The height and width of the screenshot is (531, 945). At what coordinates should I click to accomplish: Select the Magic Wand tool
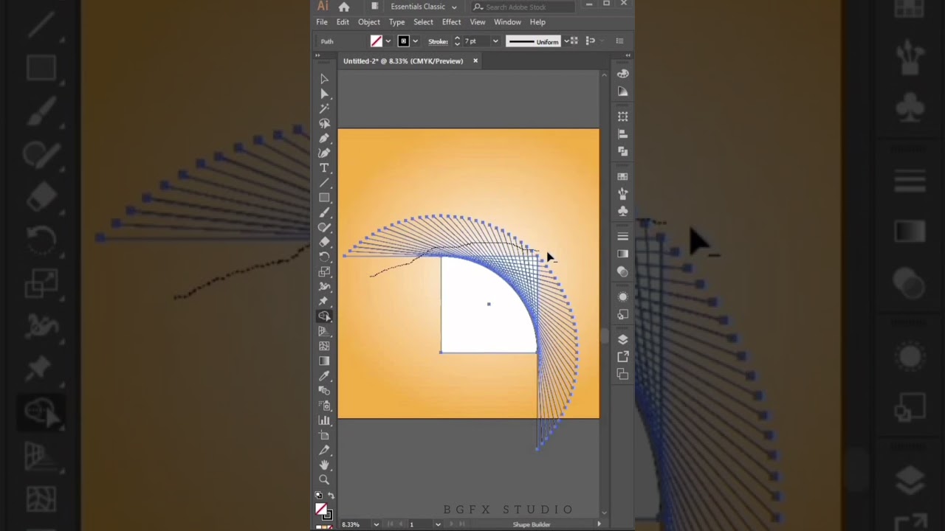point(324,108)
